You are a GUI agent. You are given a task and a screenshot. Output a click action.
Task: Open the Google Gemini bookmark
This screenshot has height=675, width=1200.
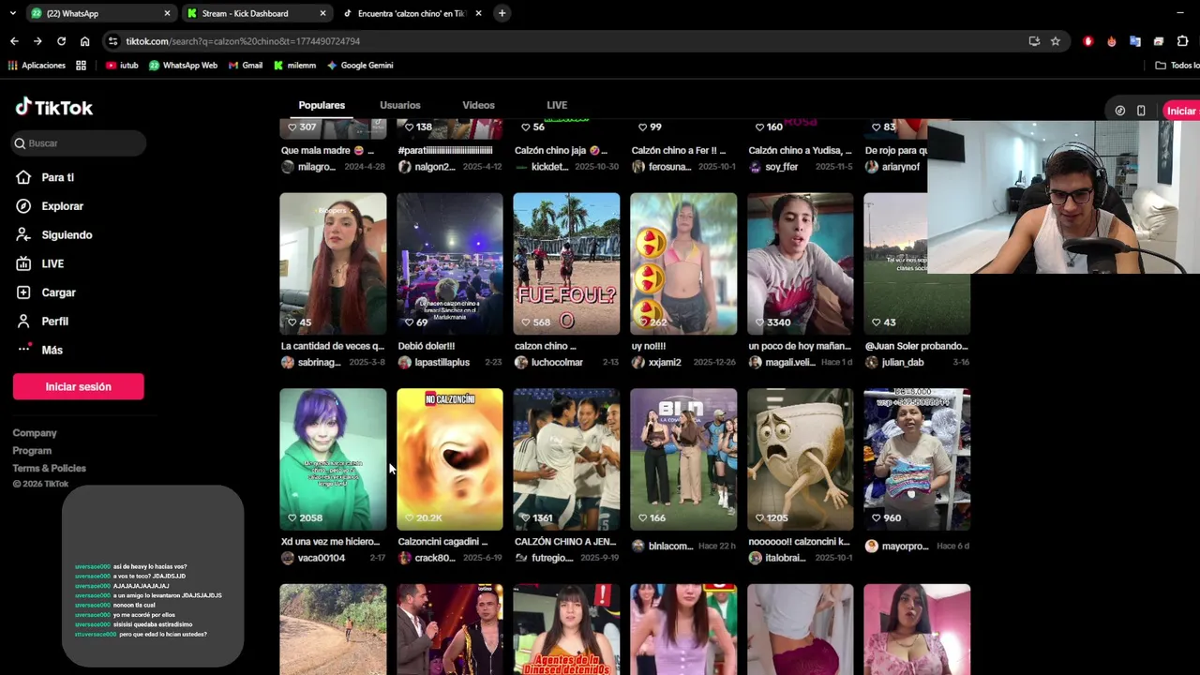(x=360, y=66)
